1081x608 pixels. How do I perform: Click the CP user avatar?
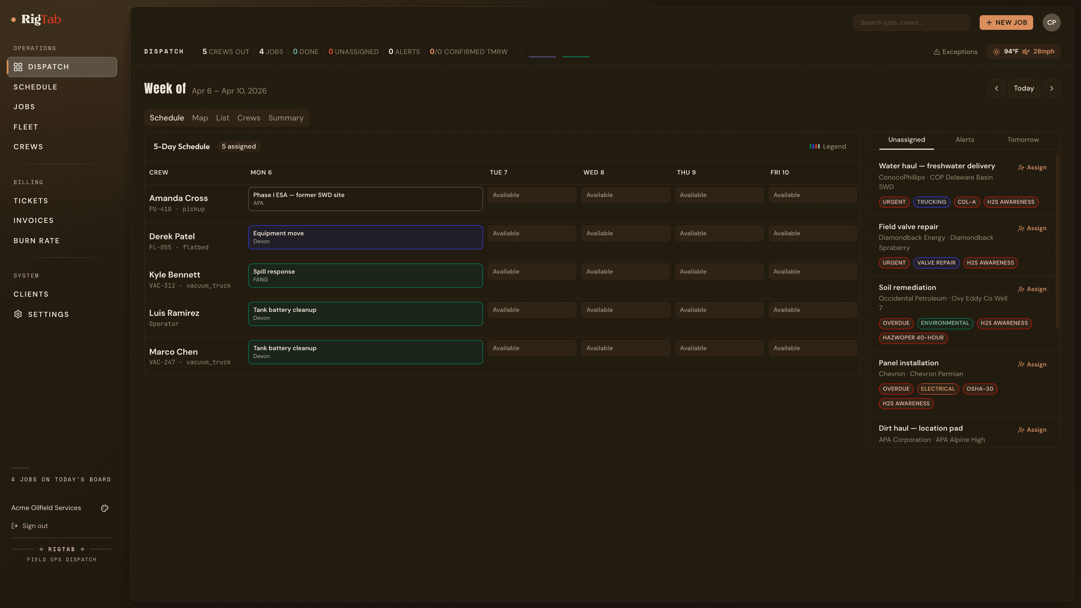click(1051, 23)
